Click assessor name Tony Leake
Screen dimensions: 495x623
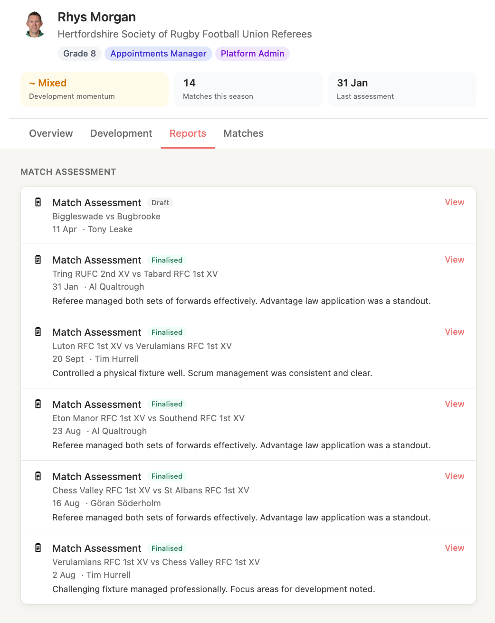pos(110,229)
